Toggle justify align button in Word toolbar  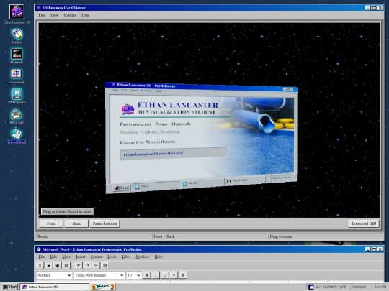point(183,275)
